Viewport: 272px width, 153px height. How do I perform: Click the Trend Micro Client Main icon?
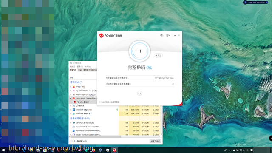pyautogui.click(x=74, y=99)
